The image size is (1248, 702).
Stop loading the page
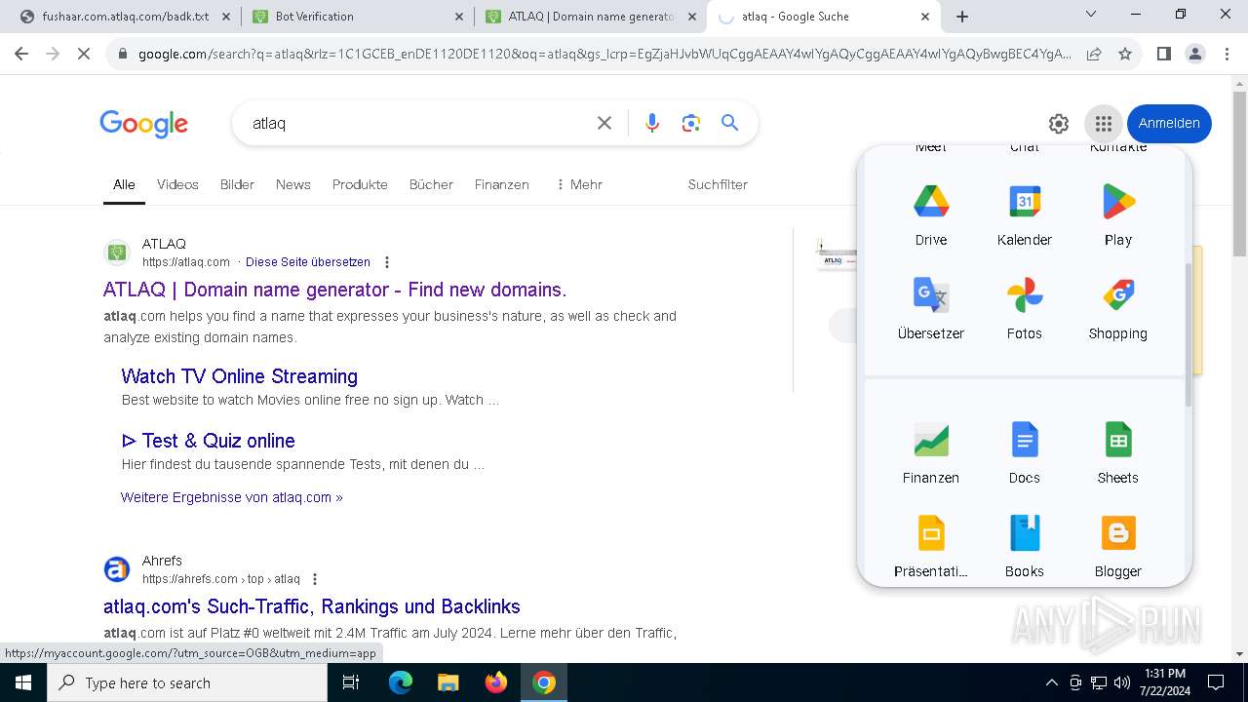tap(84, 55)
